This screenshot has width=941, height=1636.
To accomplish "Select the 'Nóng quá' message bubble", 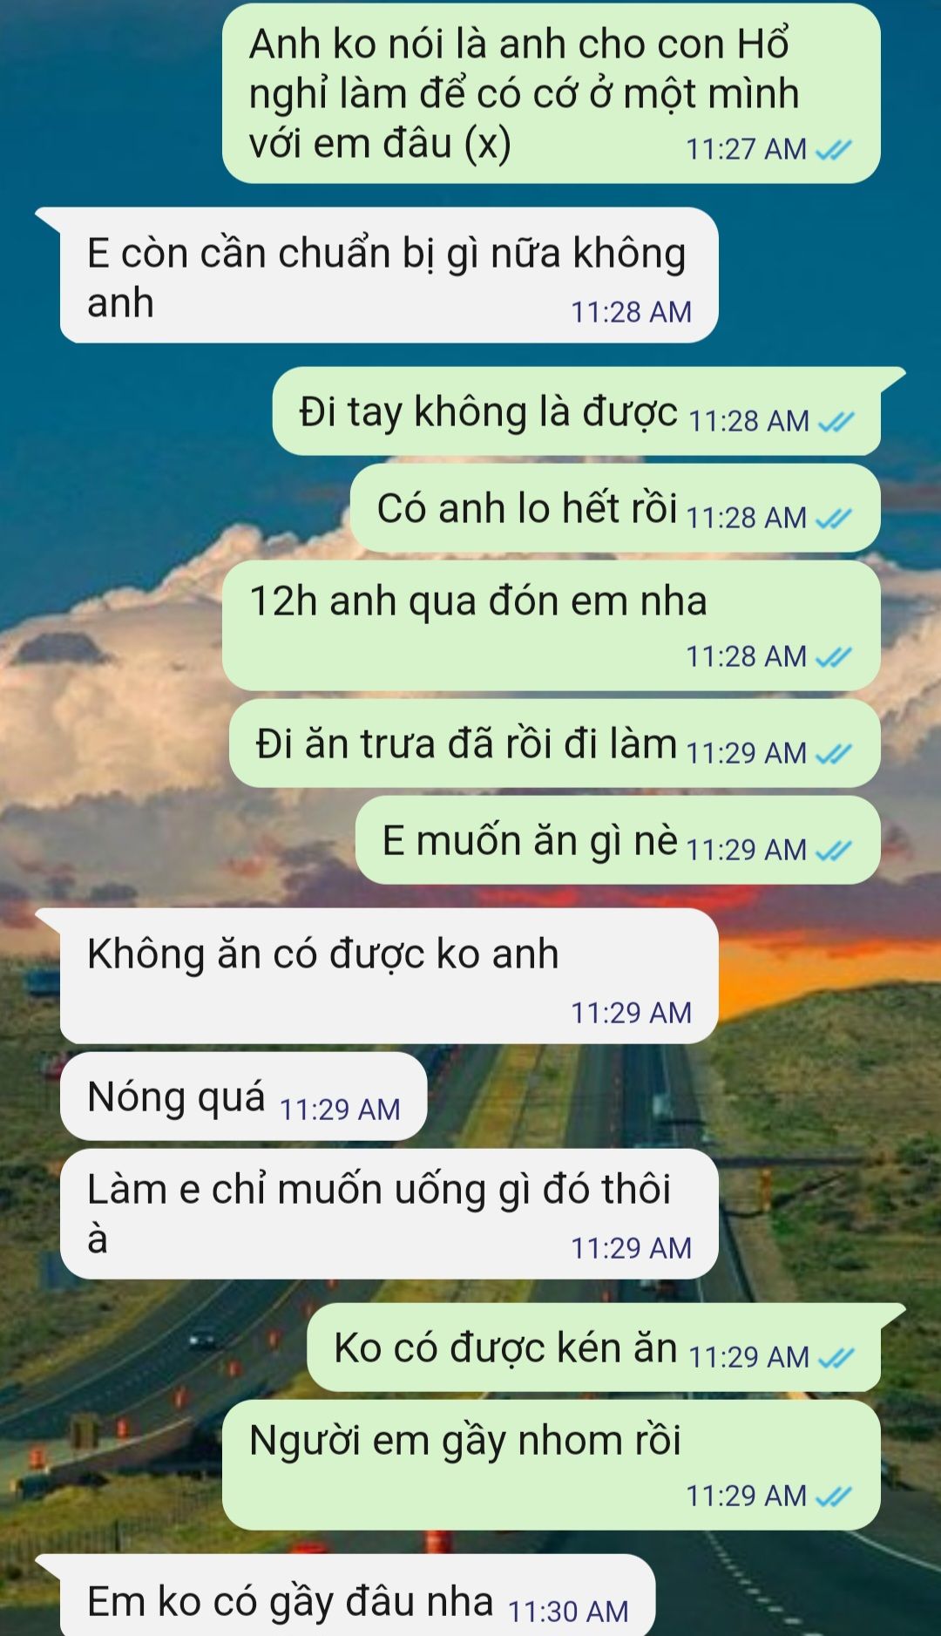I will [243, 1096].
